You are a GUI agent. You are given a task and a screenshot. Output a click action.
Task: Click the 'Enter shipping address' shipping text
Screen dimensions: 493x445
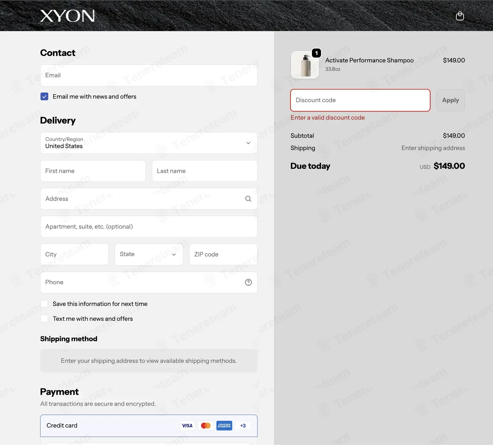(433, 148)
